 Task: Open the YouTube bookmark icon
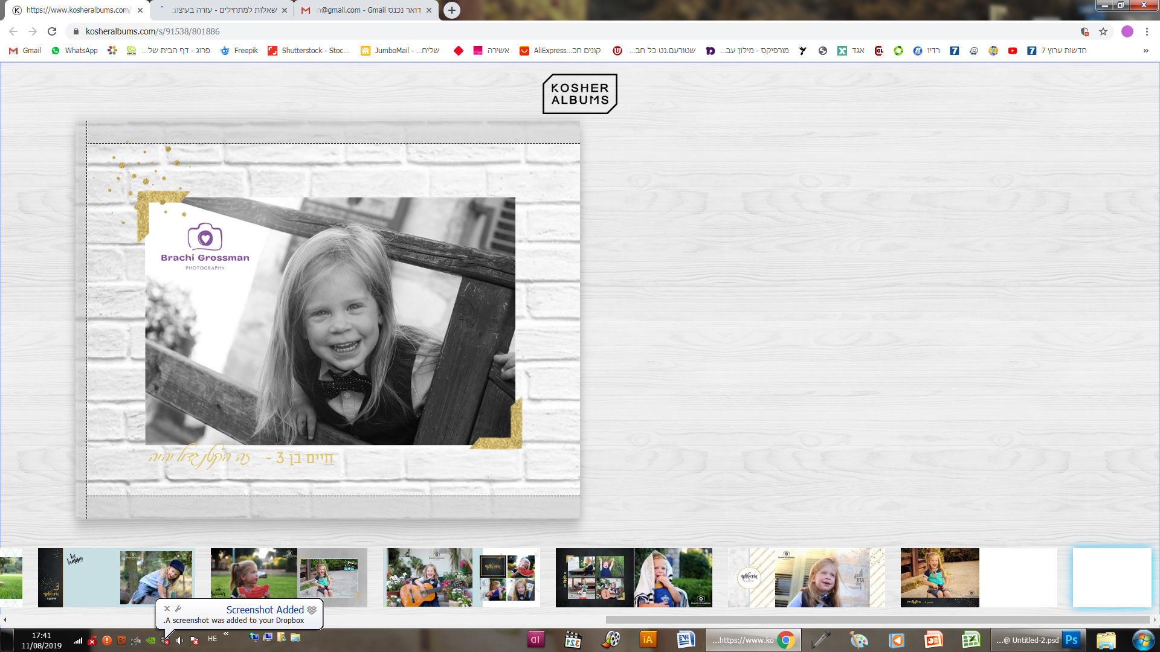click(1013, 51)
